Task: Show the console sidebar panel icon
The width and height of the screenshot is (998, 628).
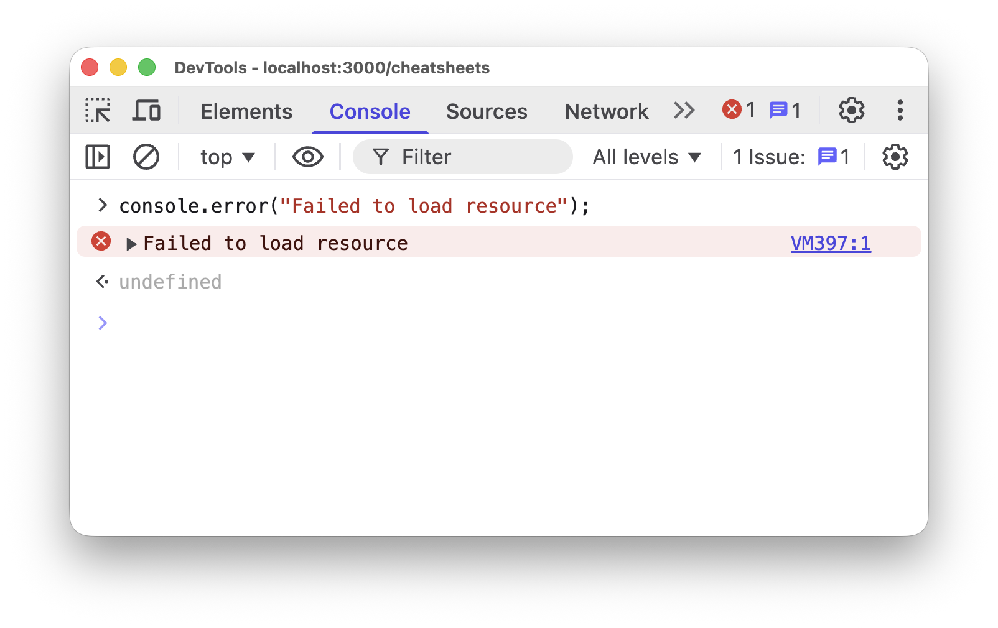Action: click(x=98, y=157)
